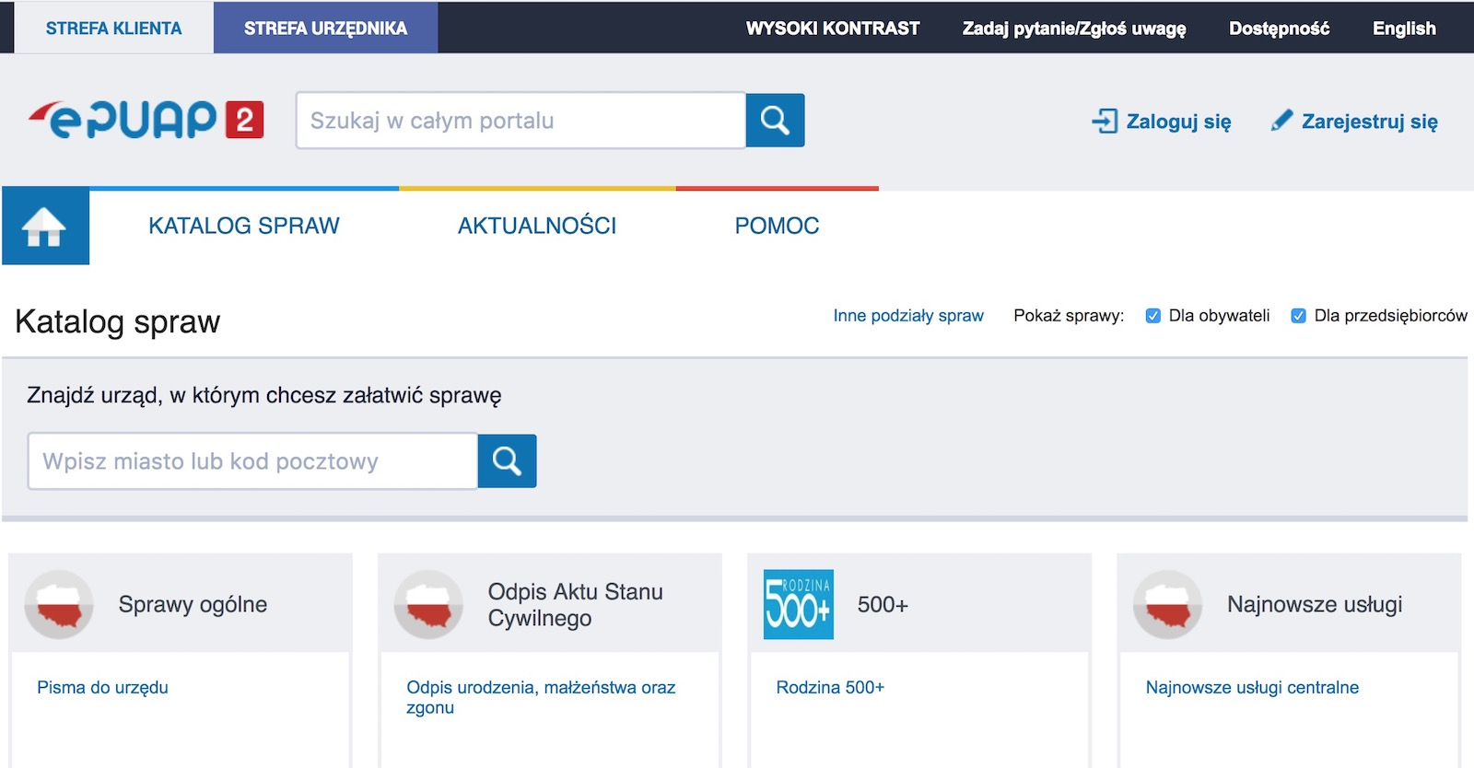The image size is (1474, 768).
Task: Click the Poland map icon beside Sprawy ogólne
Action: (59, 605)
